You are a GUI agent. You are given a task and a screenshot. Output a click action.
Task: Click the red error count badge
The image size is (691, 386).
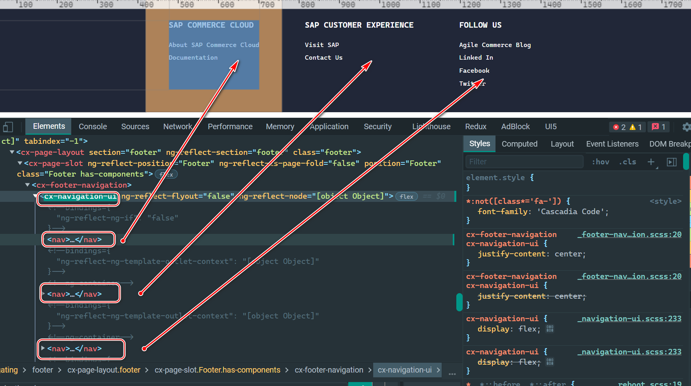tap(619, 127)
